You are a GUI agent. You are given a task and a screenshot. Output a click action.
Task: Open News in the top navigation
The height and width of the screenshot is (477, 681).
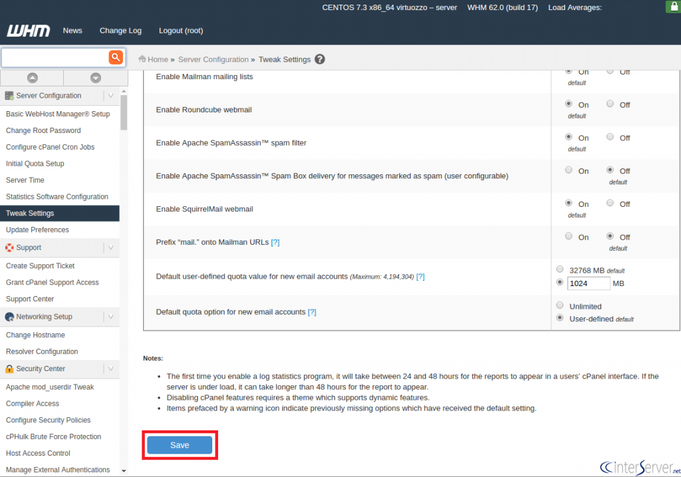point(72,31)
